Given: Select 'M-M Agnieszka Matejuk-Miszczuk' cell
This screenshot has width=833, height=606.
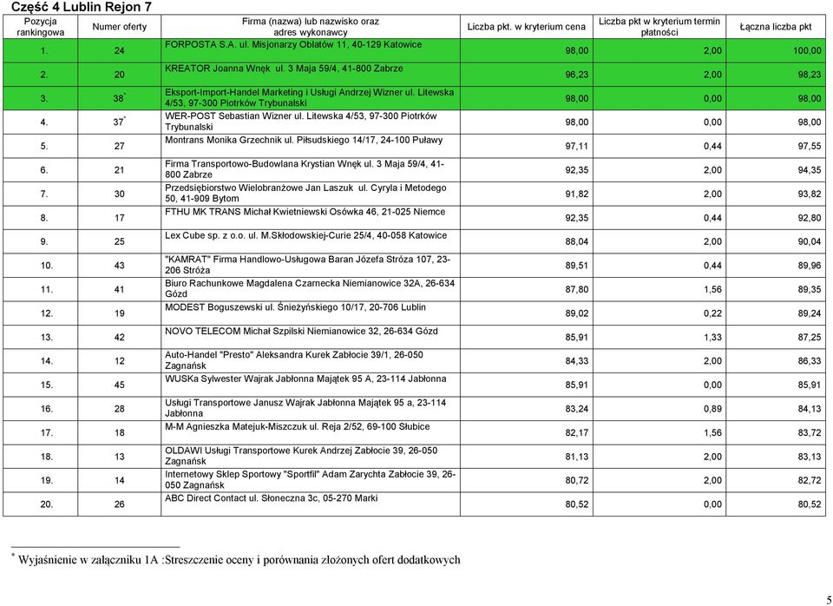Looking at the screenshot, I should (311, 432).
